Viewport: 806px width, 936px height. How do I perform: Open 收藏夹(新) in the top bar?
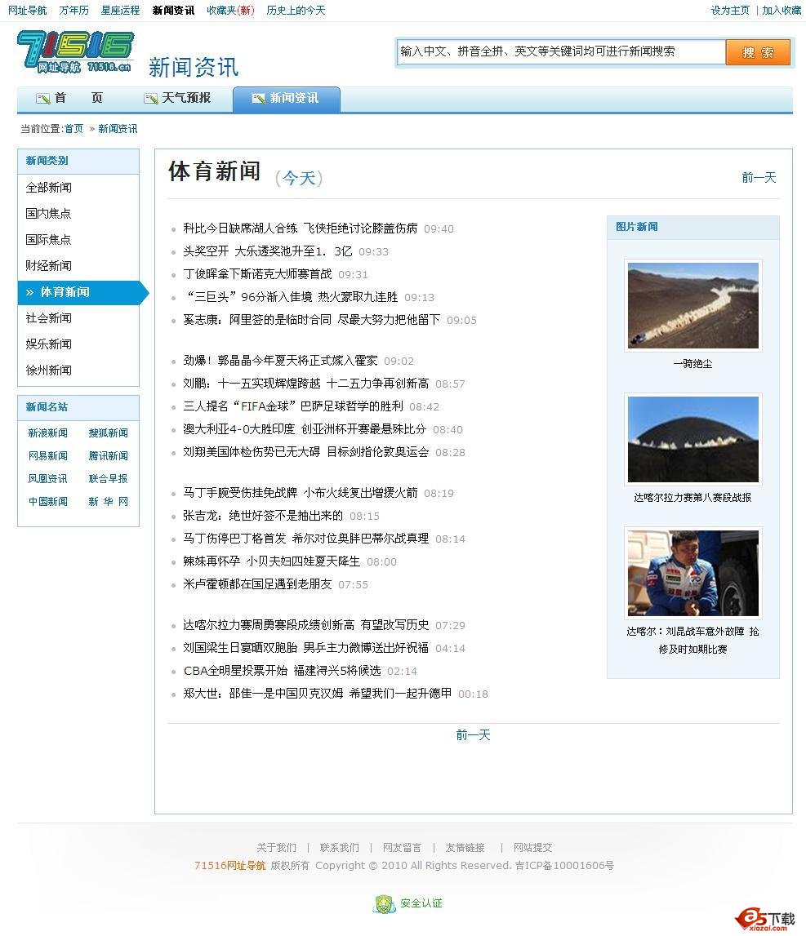click(230, 10)
